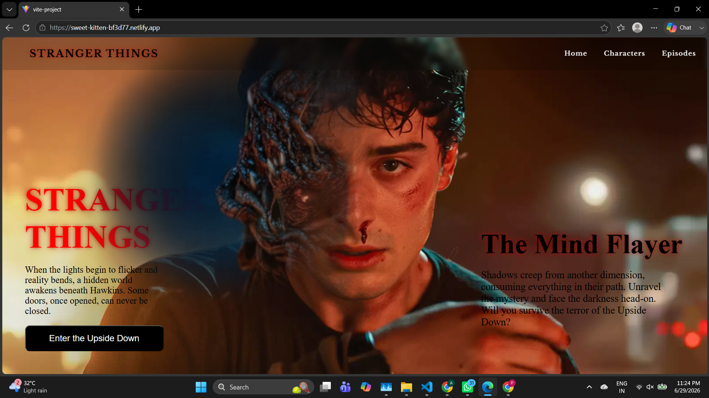Open the Photos app on taskbar

pyautogui.click(x=386, y=387)
